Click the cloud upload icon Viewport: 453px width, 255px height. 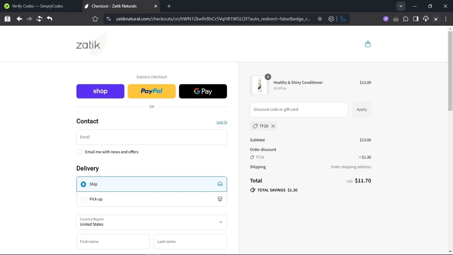click(x=426, y=19)
